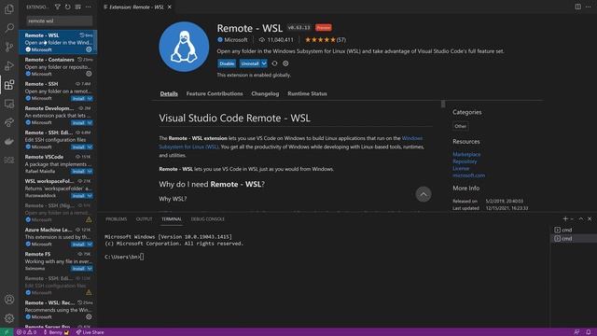Viewport: 597px width, 336px height.
Task: Expand Install dropdown for Azure Machine Learning
Action: point(90,245)
